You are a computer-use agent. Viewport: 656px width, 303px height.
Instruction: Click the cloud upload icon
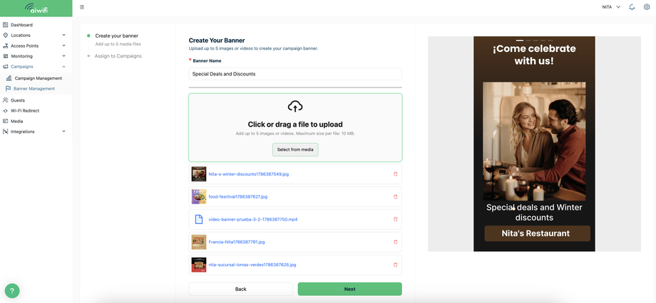[295, 107]
